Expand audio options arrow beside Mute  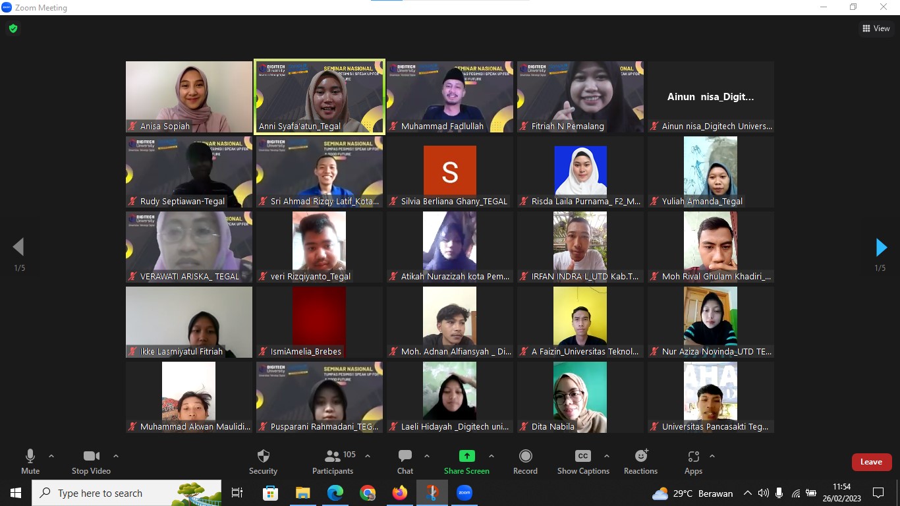click(51, 456)
